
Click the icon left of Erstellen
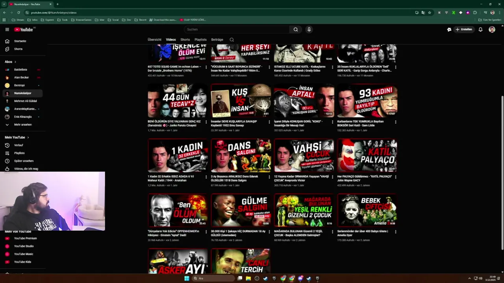point(449,29)
